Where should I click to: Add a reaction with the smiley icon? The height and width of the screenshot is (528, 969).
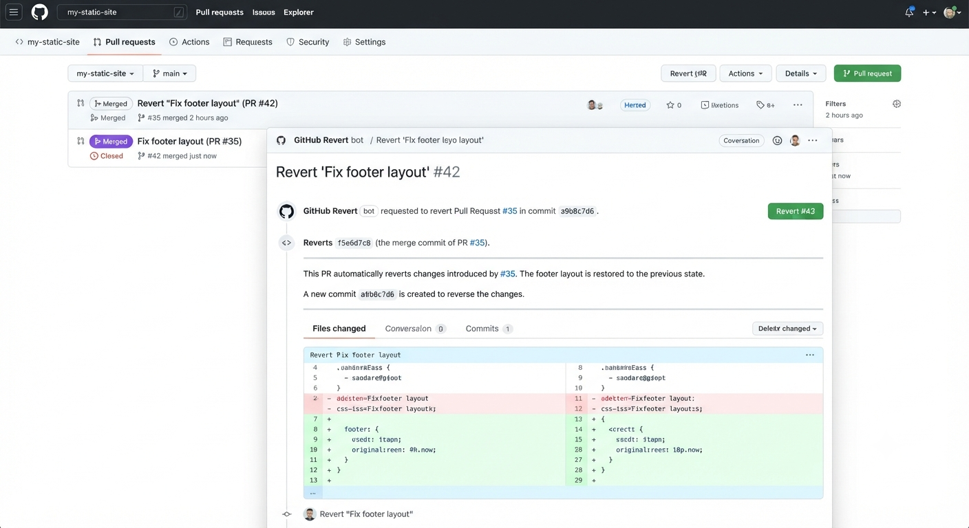tap(777, 140)
